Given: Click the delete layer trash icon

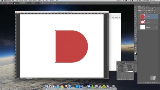Looking at the screenshot, I should pyautogui.click(x=157, y=83).
